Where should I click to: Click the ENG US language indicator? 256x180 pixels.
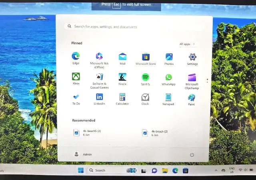click(x=232, y=170)
